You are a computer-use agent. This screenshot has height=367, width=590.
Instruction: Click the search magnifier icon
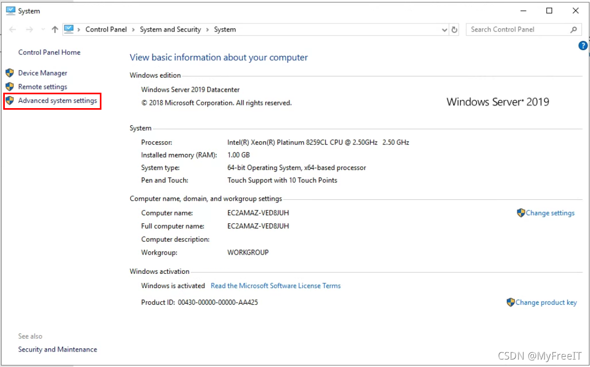coord(573,30)
